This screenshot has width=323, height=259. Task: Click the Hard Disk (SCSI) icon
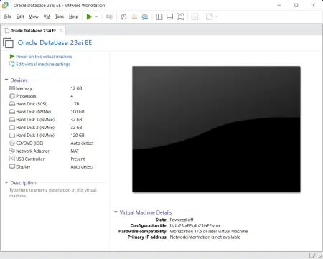pos(12,104)
